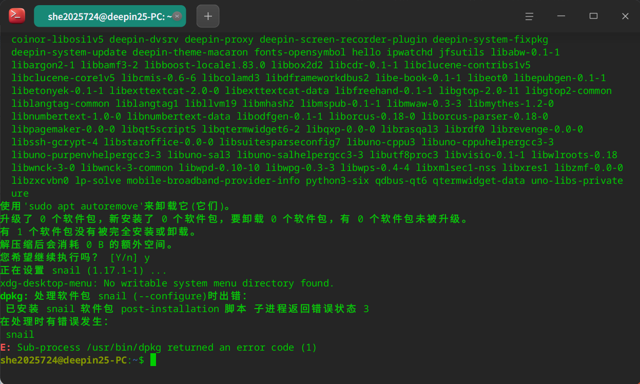
Task: Maximize the terminal window
Action: pyautogui.click(x=593, y=16)
